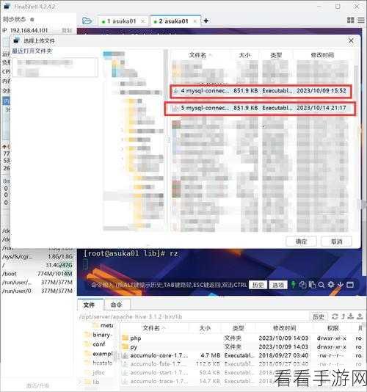Refresh the remote file list
Screen dimensions: 367x392
(335, 316)
